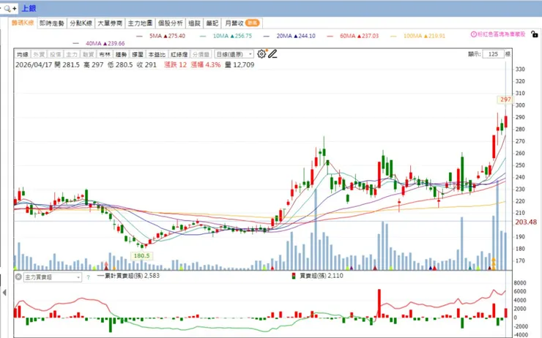This screenshot has height=338, width=542.
Task: Open the 筆記 tab
Action: click(x=212, y=23)
